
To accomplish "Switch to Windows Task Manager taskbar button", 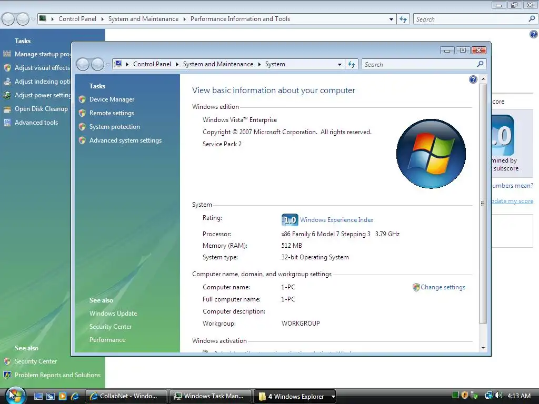I will (211, 396).
